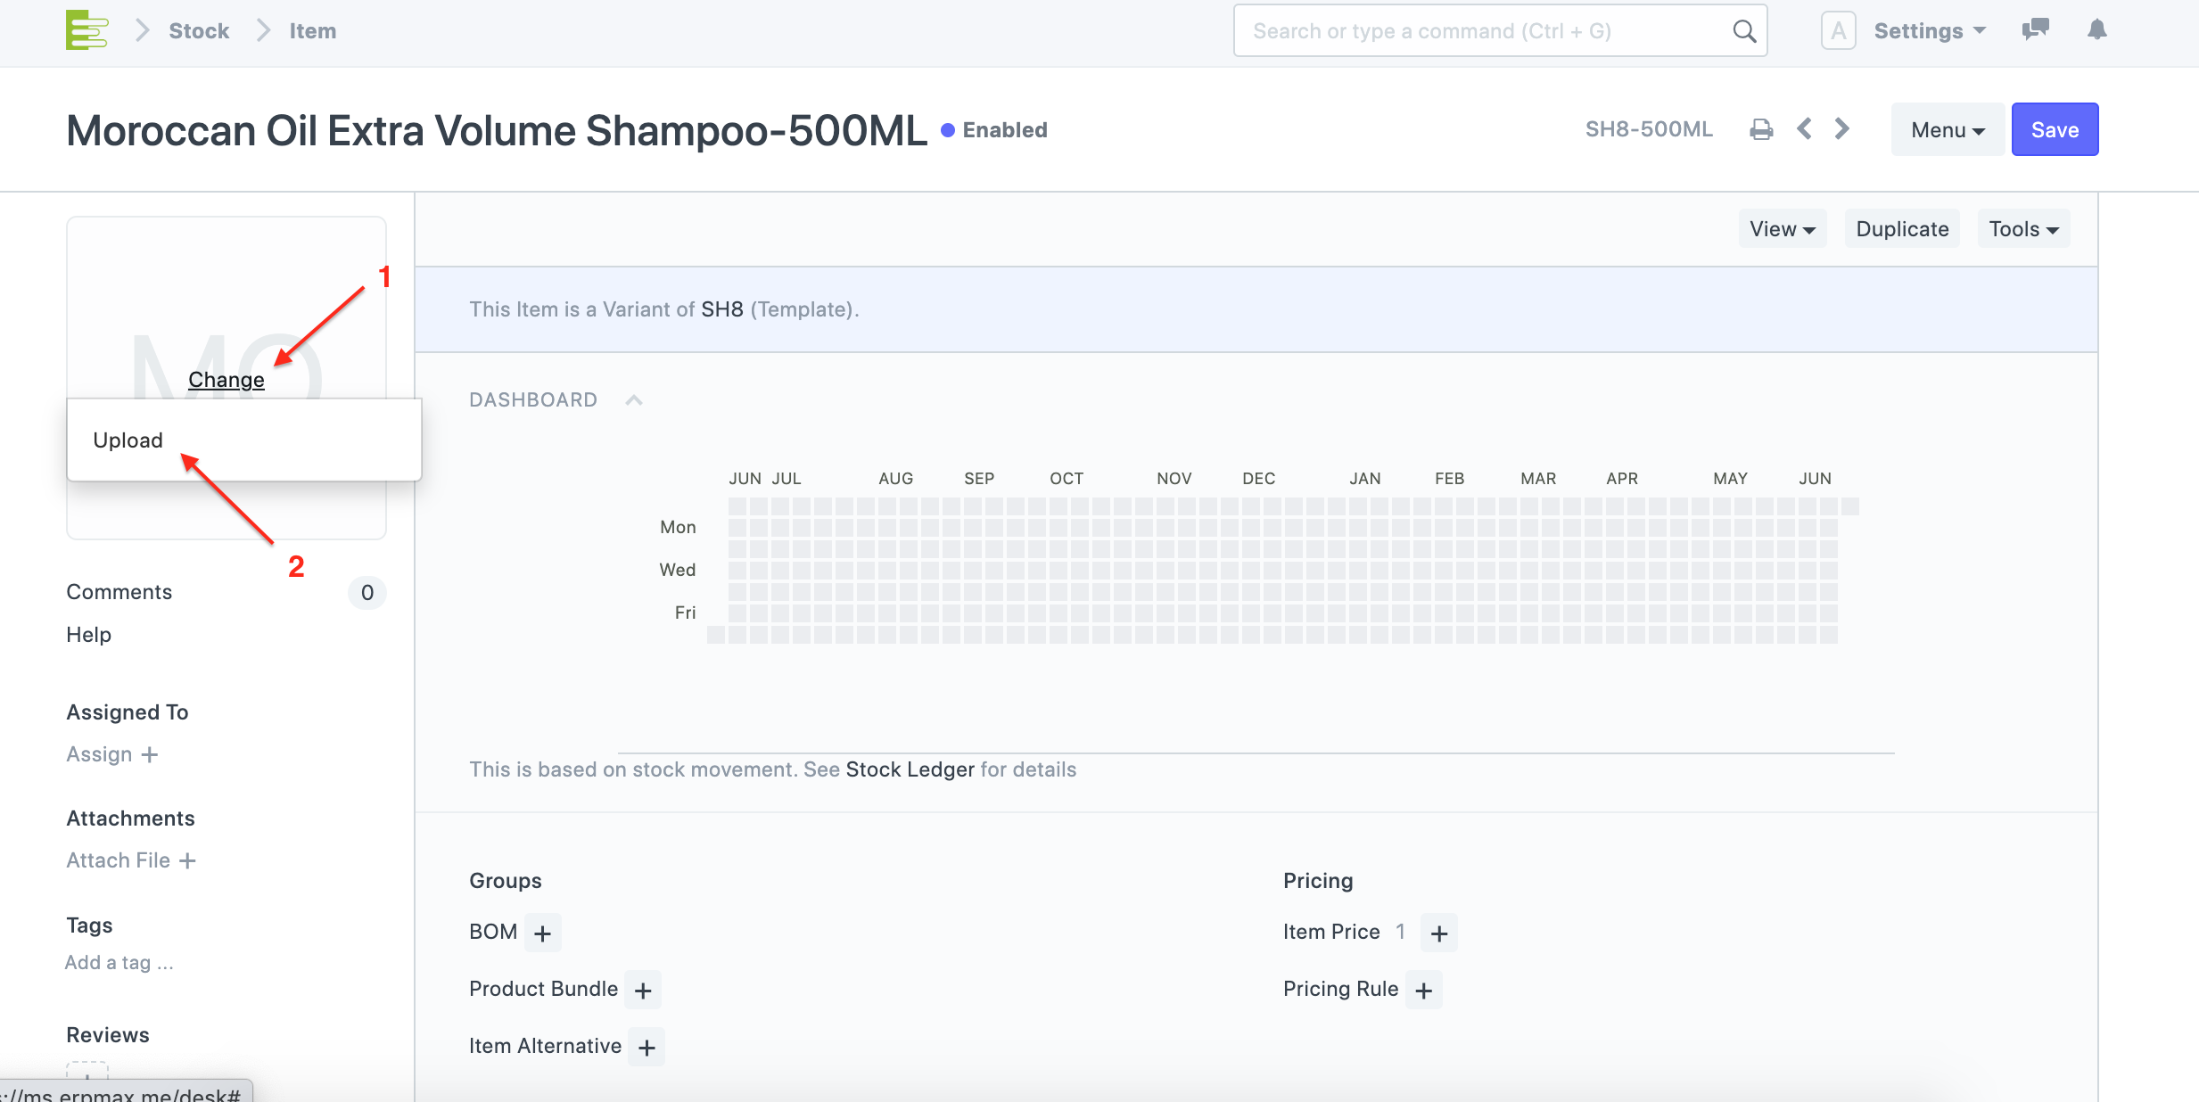Click the Item breadcrumb
This screenshot has width=2199, height=1102.
point(313,31)
